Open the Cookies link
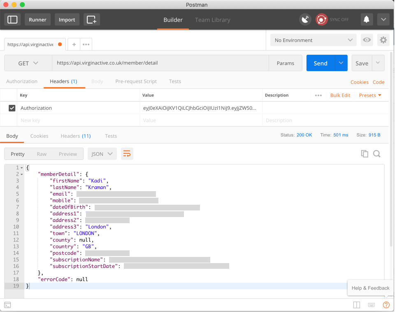 (x=360, y=82)
